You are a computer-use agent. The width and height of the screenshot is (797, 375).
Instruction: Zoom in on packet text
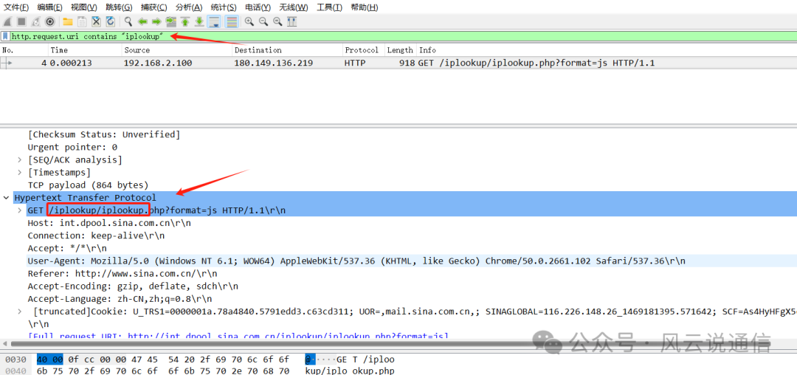(x=249, y=21)
